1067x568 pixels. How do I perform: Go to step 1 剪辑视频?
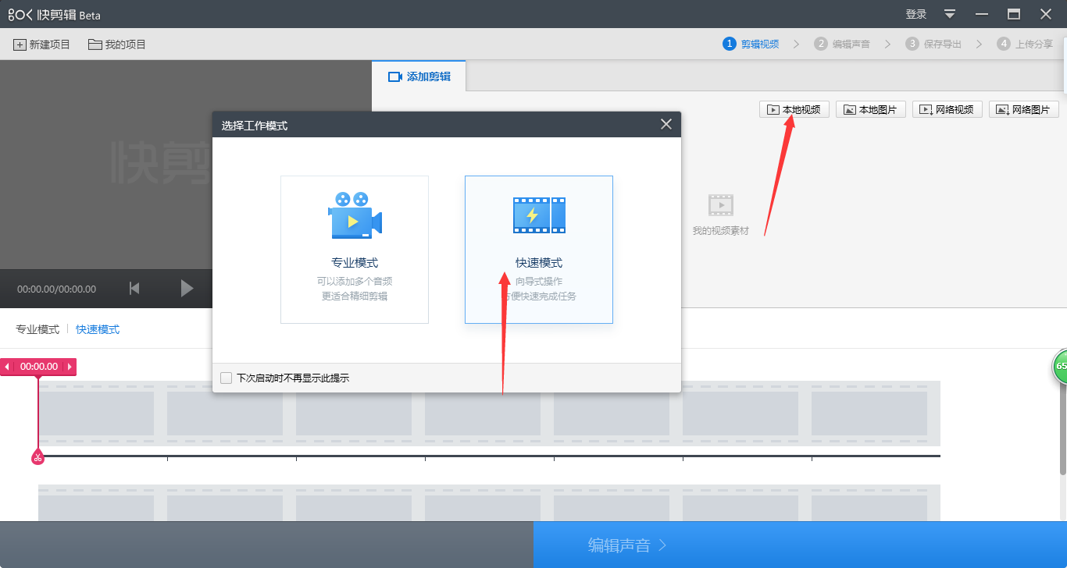click(x=751, y=44)
